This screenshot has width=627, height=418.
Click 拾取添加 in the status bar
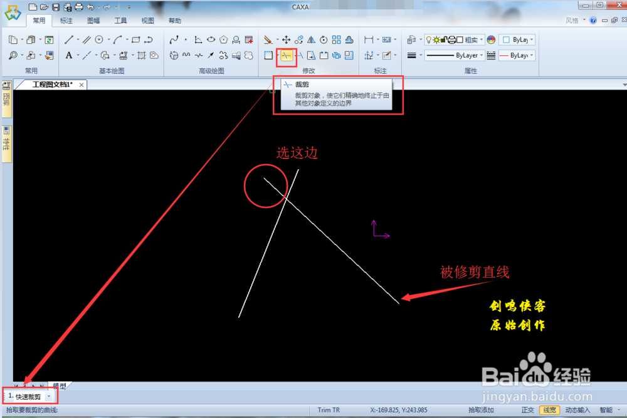(481, 410)
